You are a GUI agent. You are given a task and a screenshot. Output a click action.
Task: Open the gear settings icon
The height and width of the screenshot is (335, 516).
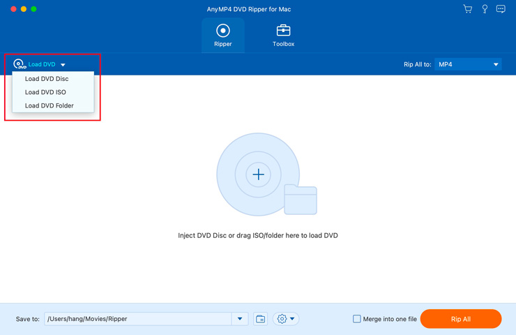click(282, 319)
